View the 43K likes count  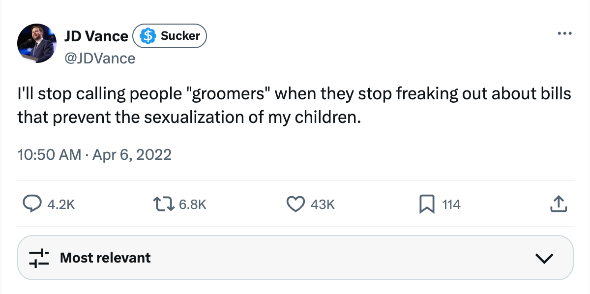pyautogui.click(x=322, y=205)
